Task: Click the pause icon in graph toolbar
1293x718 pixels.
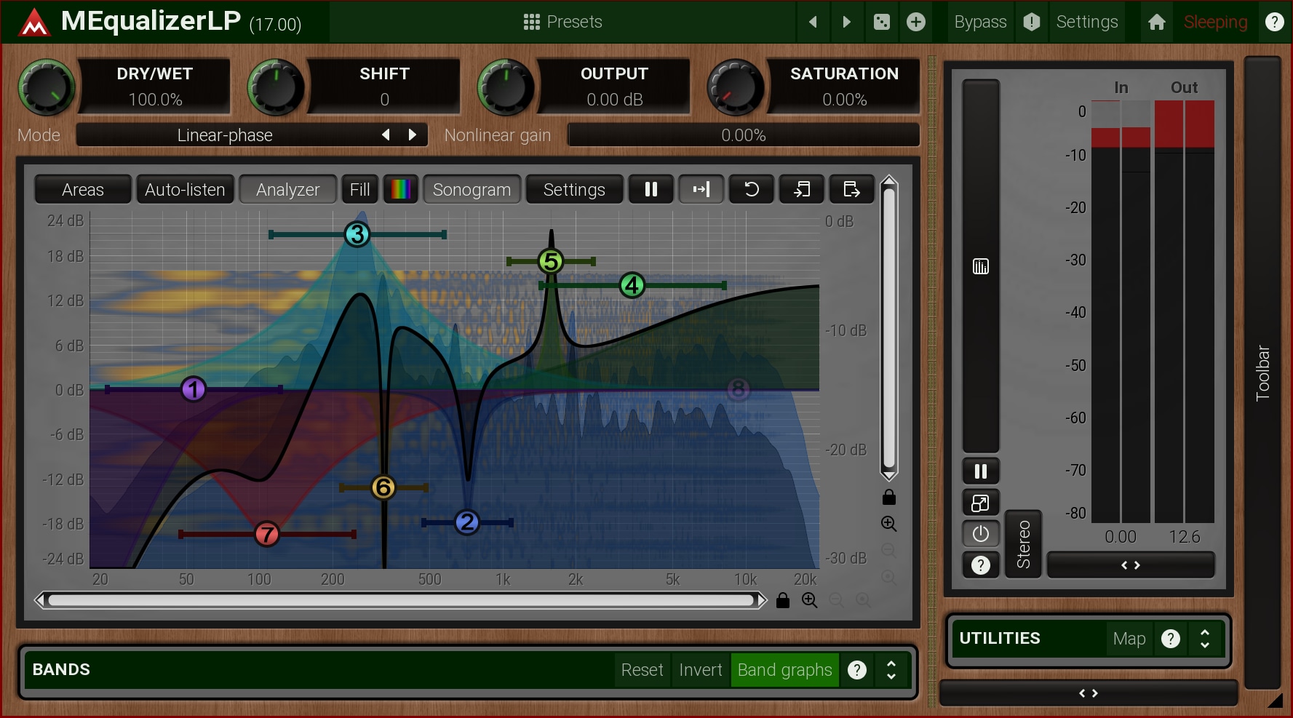Action: tap(651, 189)
